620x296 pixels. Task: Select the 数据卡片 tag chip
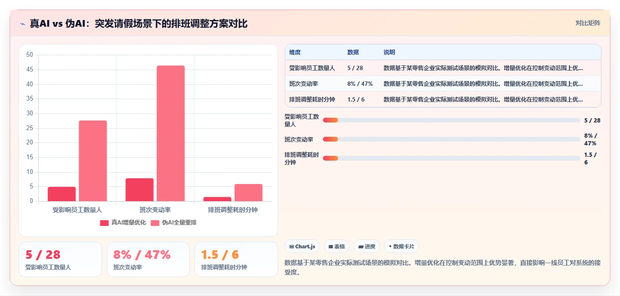pos(402,246)
